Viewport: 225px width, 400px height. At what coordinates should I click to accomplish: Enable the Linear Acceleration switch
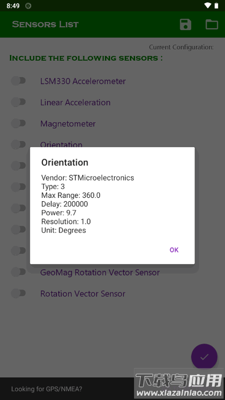[x=18, y=102]
